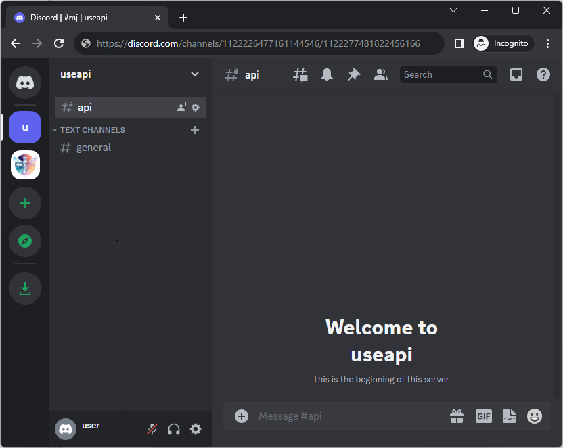Show pinned messages
The height and width of the screenshot is (448, 563).
coord(354,75)
